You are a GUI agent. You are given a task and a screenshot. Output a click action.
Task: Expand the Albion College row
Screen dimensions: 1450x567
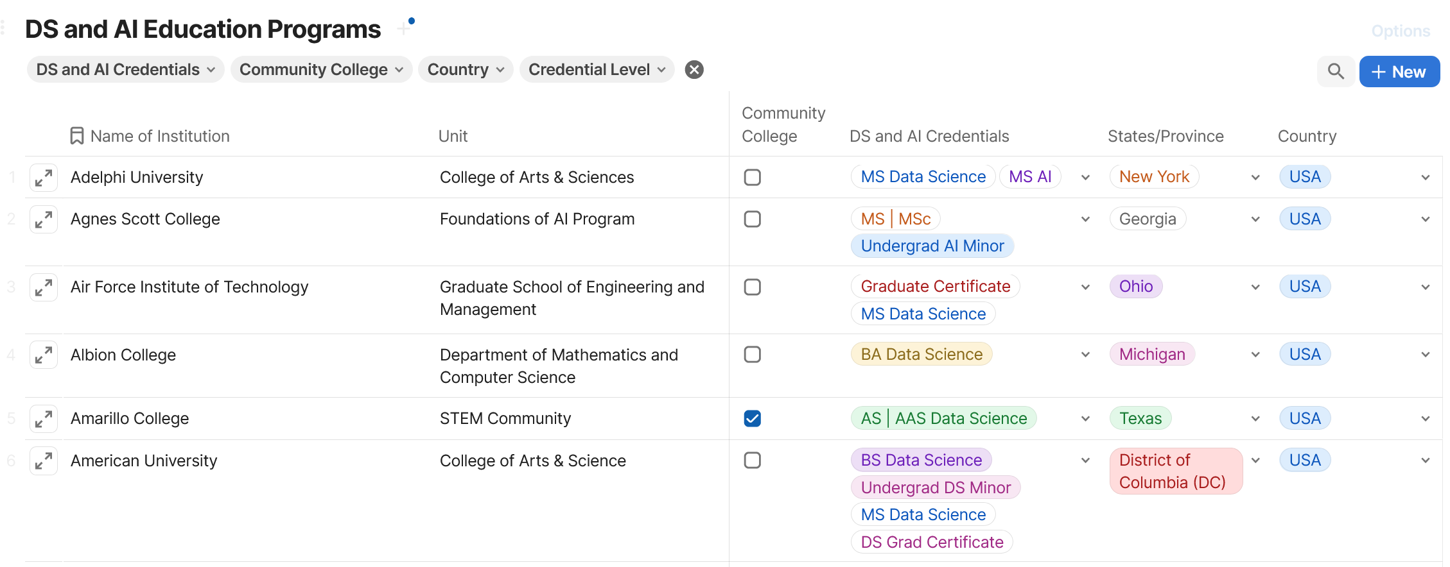click(x=44, y=355)
